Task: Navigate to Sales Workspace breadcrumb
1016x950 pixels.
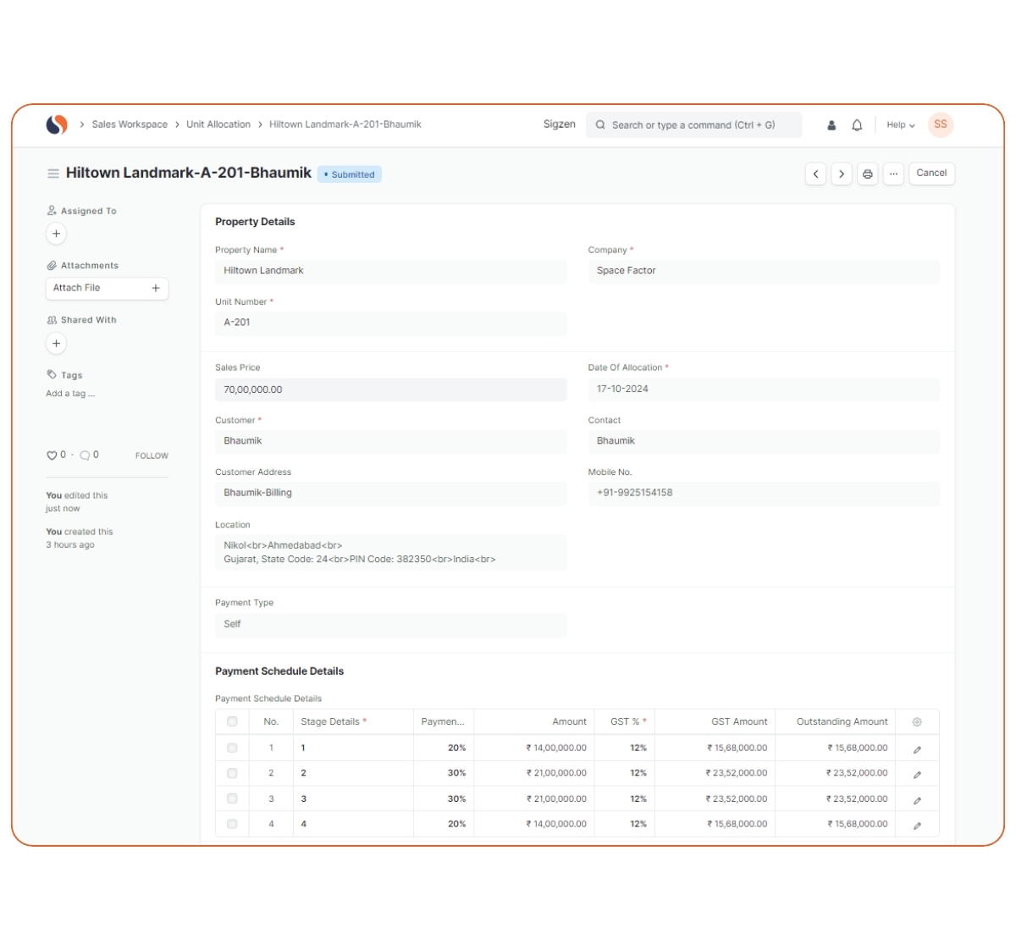Action: [x=130, y=124]
